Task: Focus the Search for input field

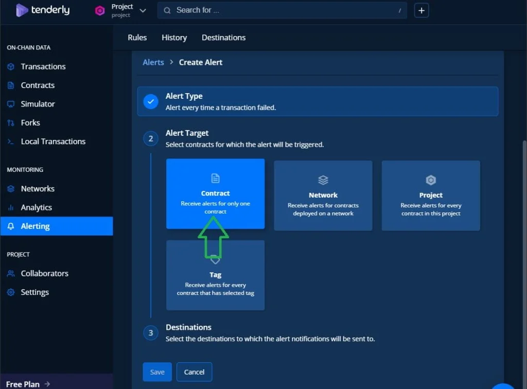Action: pos(282,10)
